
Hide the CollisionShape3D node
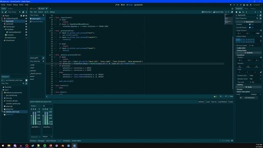(x=26, y=18)
